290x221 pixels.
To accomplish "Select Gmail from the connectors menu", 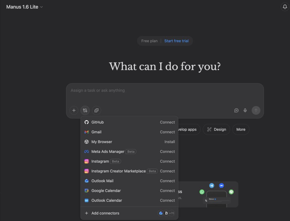I will tap(96, 132).
